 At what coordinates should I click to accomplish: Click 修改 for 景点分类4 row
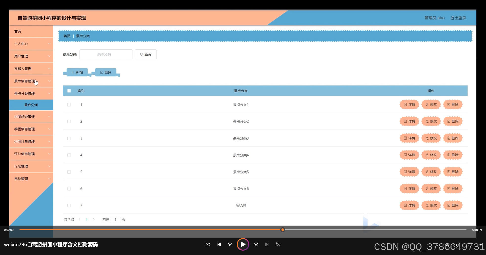431,155
